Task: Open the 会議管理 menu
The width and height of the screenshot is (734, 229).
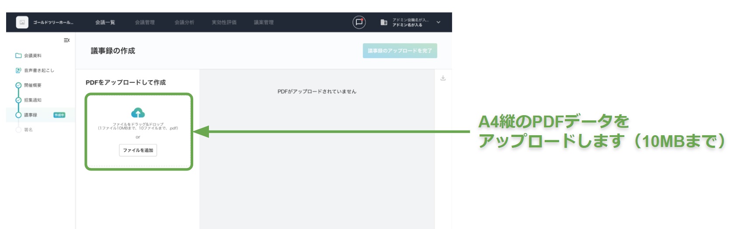Action: pyautogui.click(x=145, y=22)
